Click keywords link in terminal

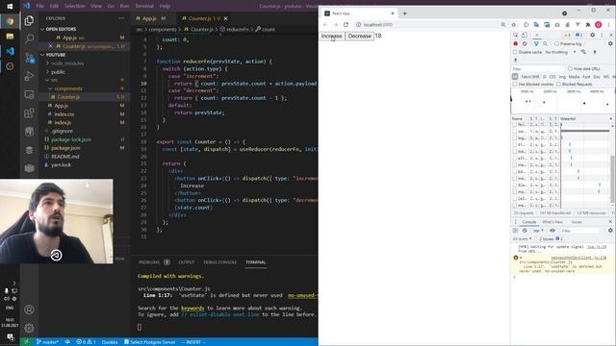point(192,308)
